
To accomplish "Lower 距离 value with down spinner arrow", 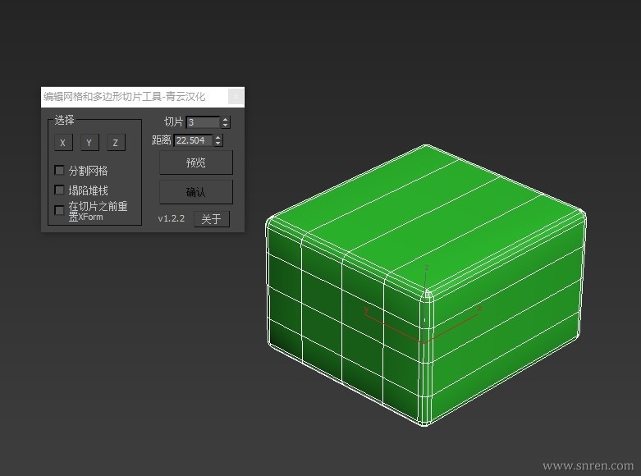I will pyautogui.click(x=218, y=144).
